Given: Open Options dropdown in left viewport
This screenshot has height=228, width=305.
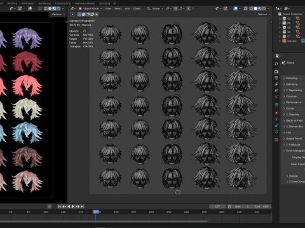Looking at the screenshot, I should (58, 15).
